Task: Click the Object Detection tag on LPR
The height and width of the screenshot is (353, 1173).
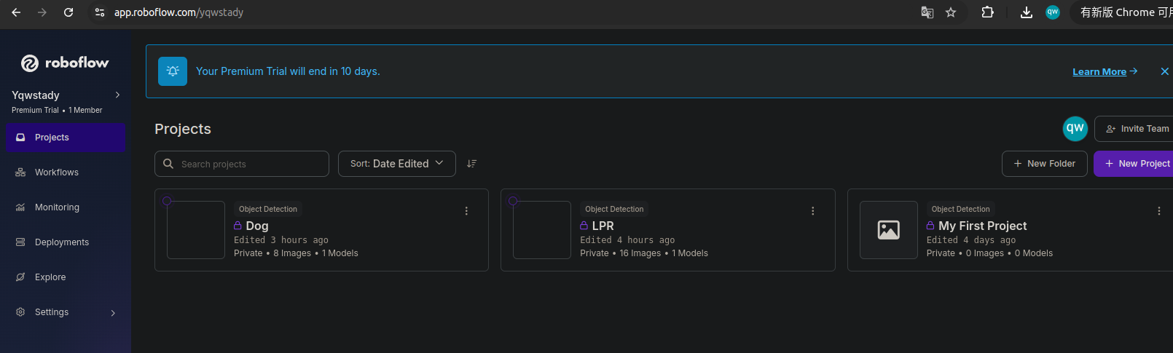Action: pos(614,209)
